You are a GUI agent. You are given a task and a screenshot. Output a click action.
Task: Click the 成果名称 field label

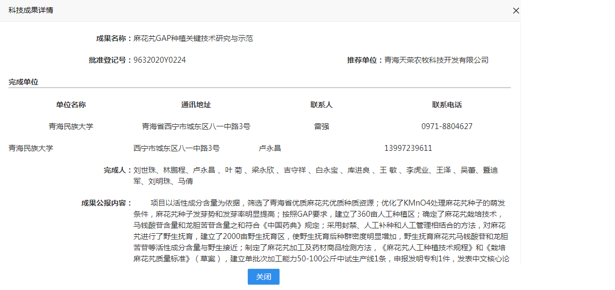point(113,38)
